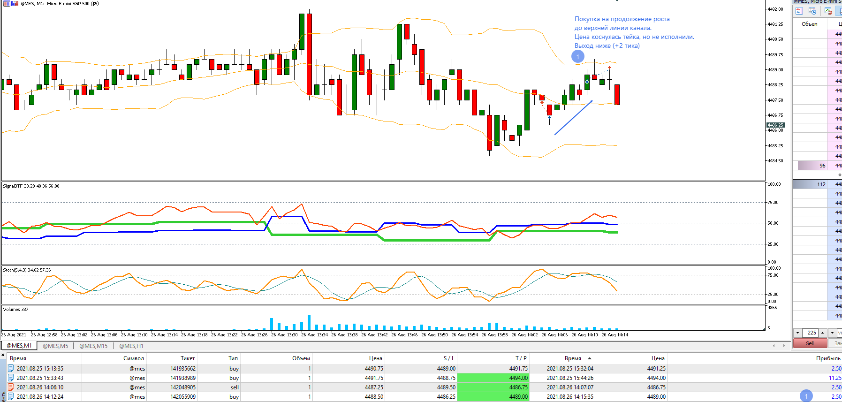Click the red Sell button
The width and height of the screenshot is (842, 402).
click(x=810, y=343)
